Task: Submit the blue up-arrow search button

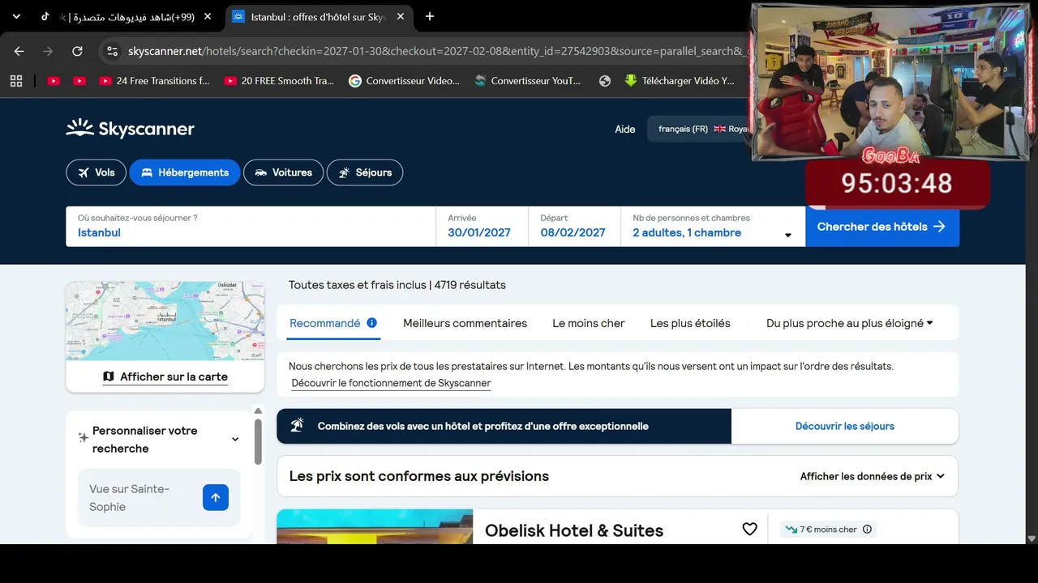Action: (216, 497)
